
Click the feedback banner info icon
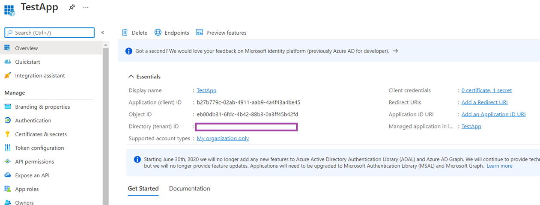click(128, 51)
